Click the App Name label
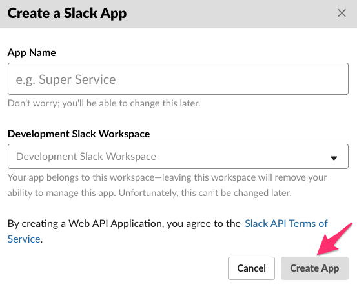The image size is (357, 289). tap(32, 53)
